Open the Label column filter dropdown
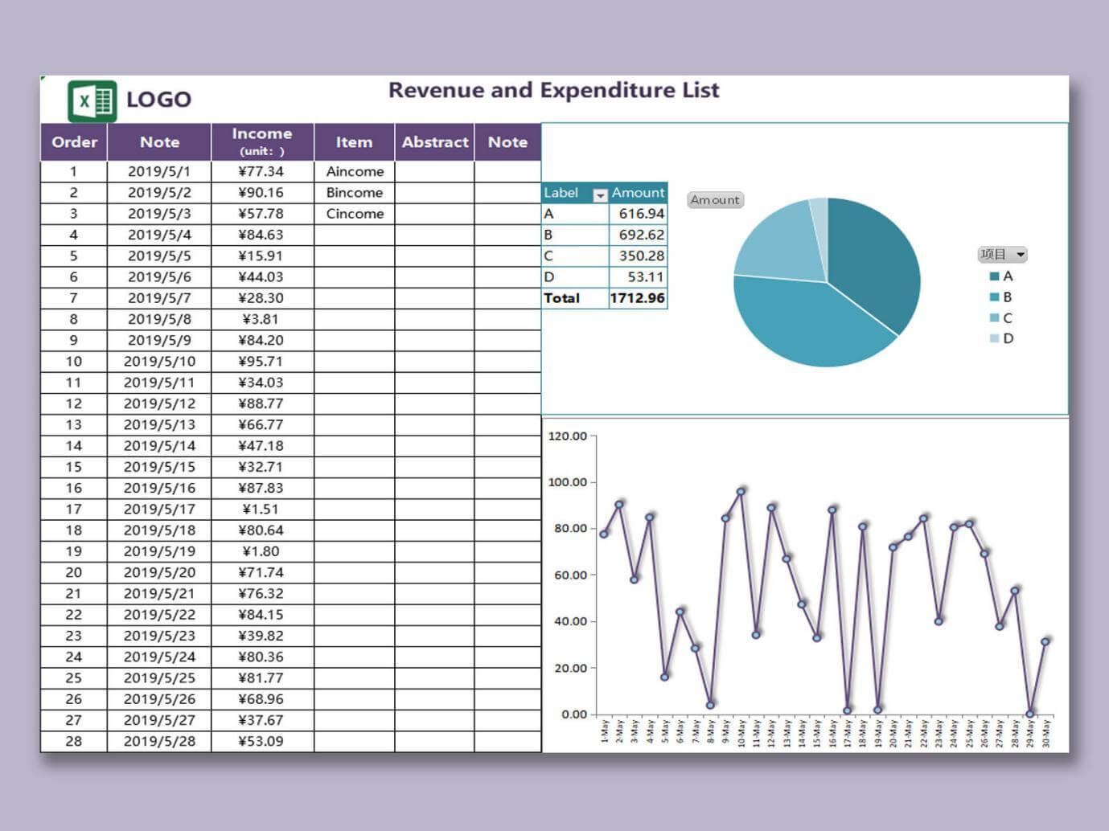 pyautogui.click(x=600, y=194)
